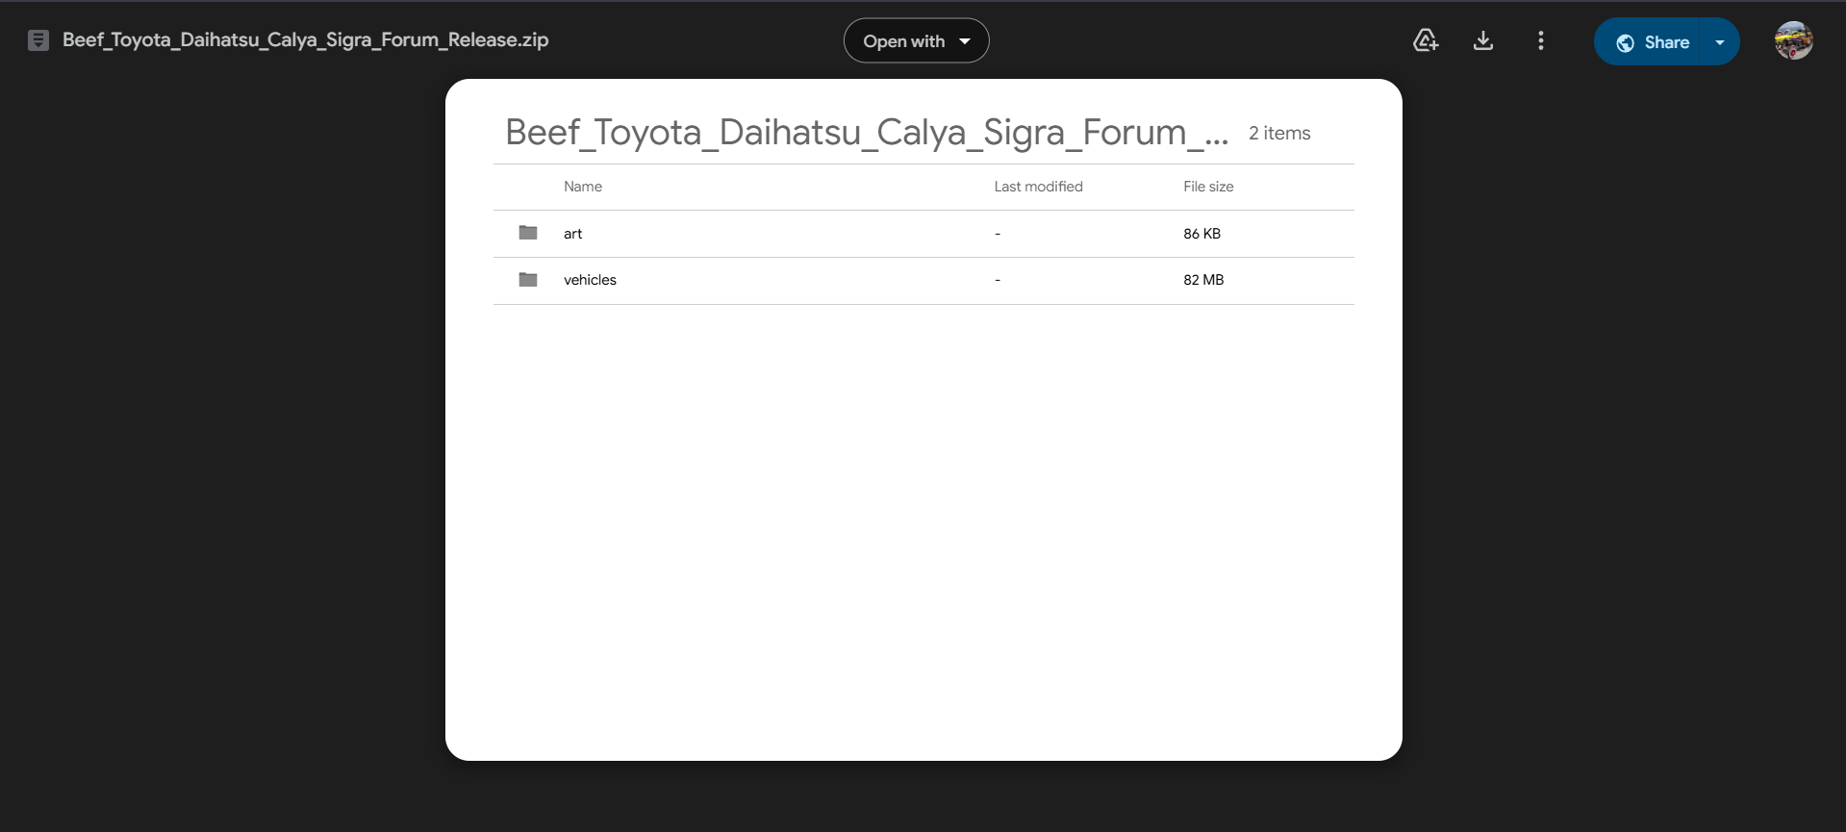Expand the Share options arrow
1846x832 pixels.
click(1719, 42)
